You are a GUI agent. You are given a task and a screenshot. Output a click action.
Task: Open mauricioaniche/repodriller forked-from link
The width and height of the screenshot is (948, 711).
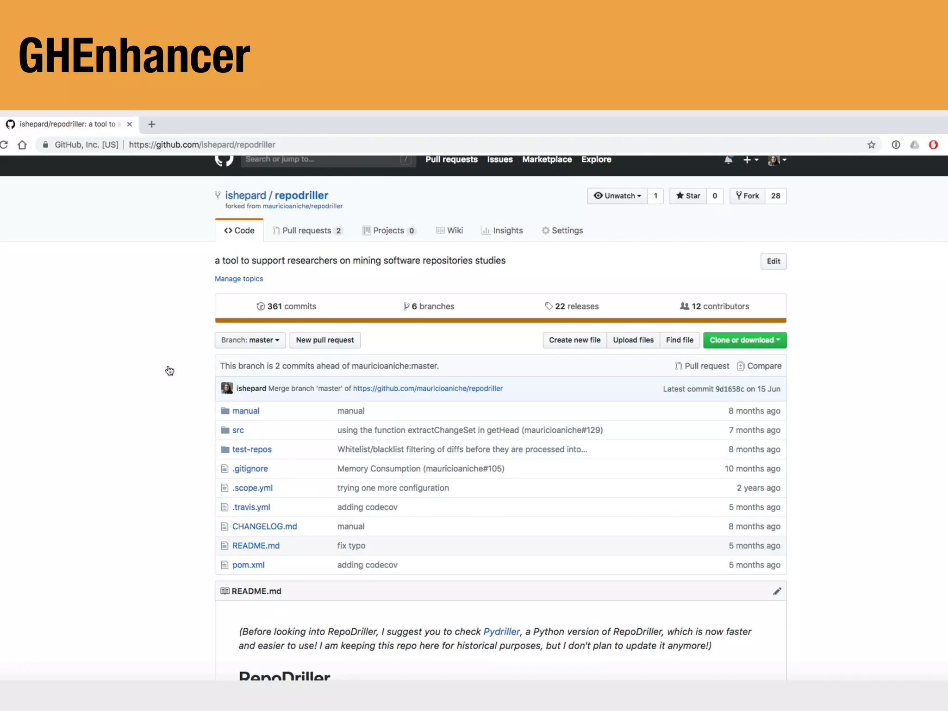click(303, 206)
